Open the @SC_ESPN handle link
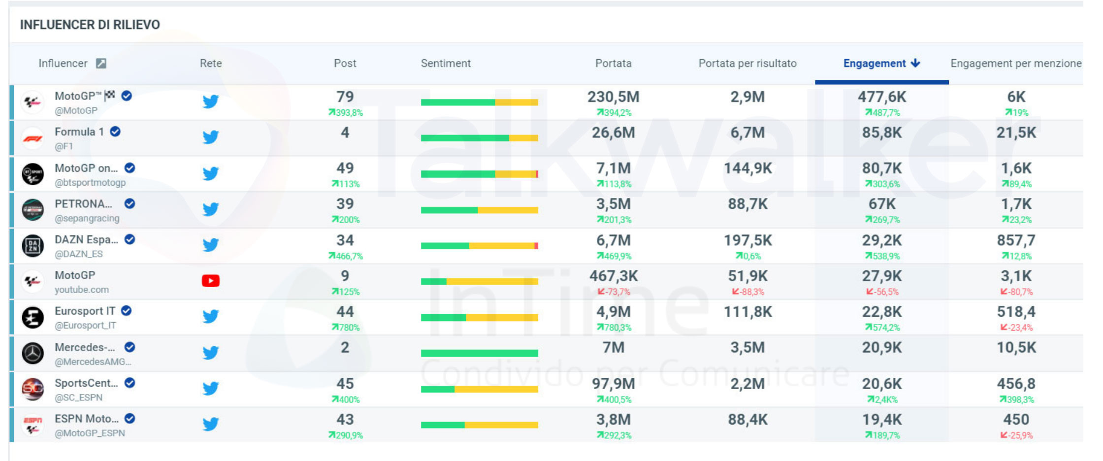The image size is (1103, 461). click(79, 397)
